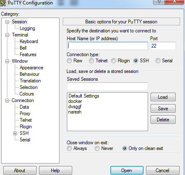Screen dimensions: 185x175
Task: Click the title bar help question-mark button
Action: coord(159,2)
